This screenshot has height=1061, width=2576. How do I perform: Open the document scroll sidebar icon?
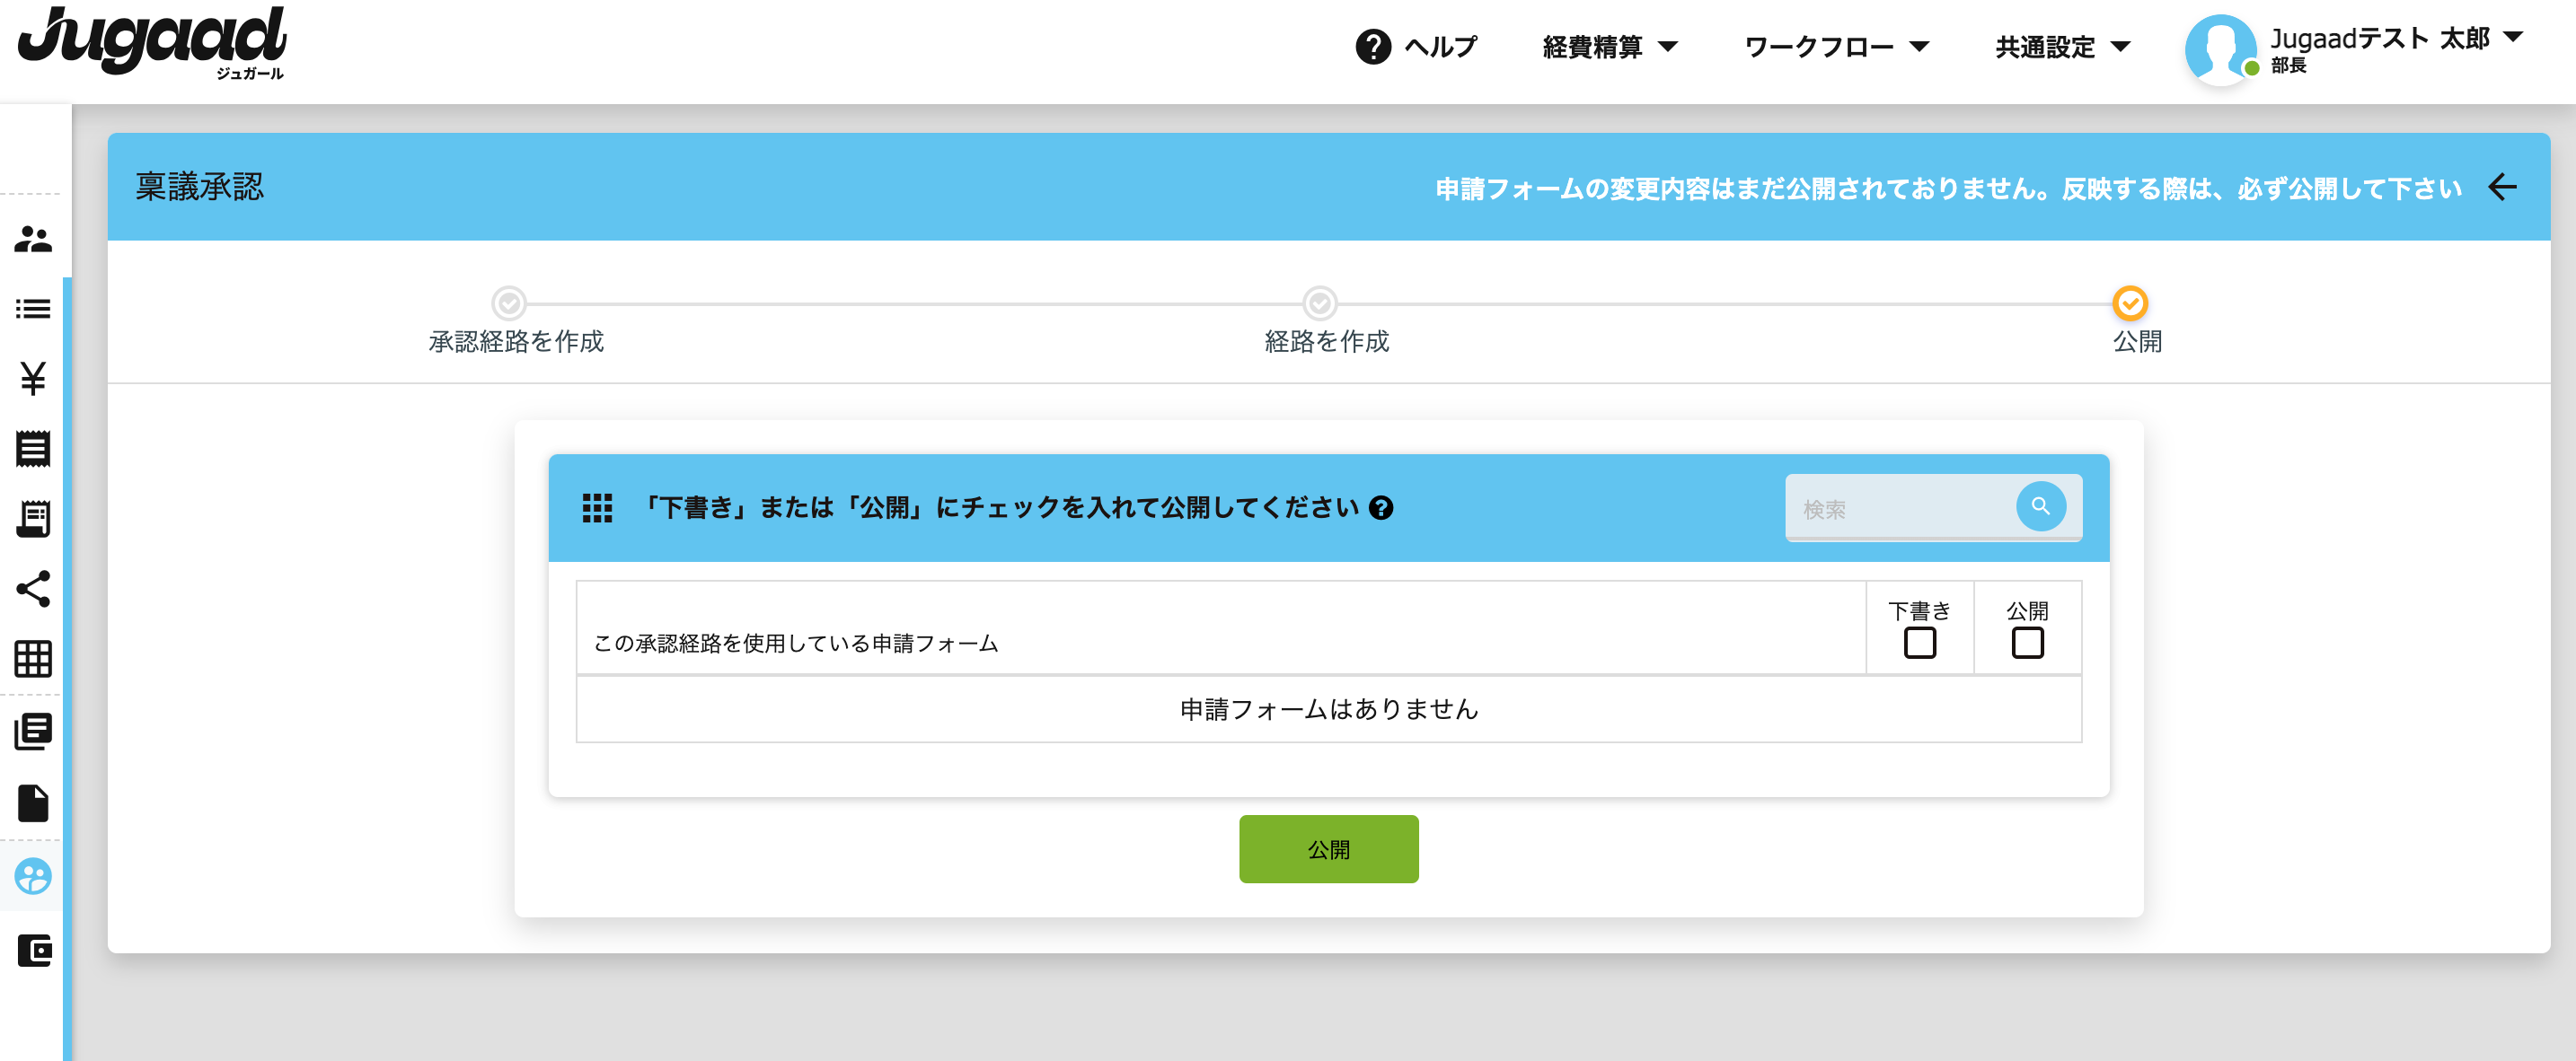pyautogui.click(x=33, y=519)
